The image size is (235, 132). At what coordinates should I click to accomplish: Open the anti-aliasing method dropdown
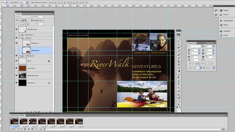pyautogui.click(x=210, y=68)
